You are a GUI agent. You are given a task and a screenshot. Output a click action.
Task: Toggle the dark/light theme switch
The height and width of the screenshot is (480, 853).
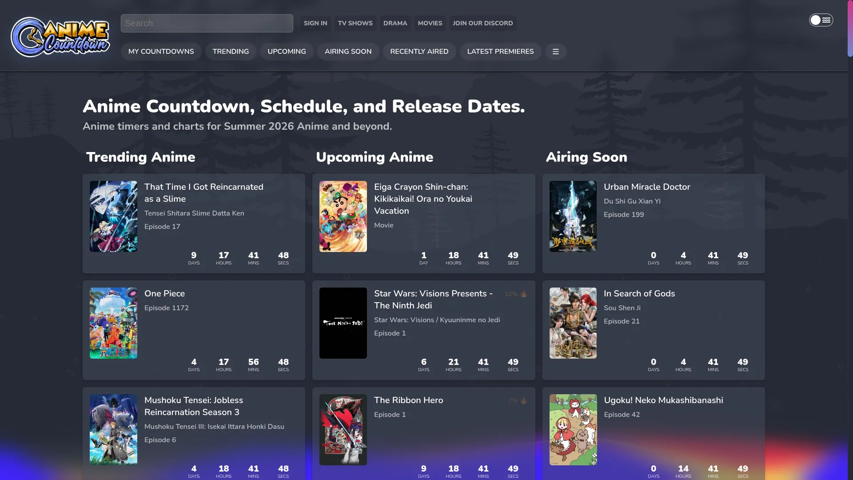(x=821, y=20)
